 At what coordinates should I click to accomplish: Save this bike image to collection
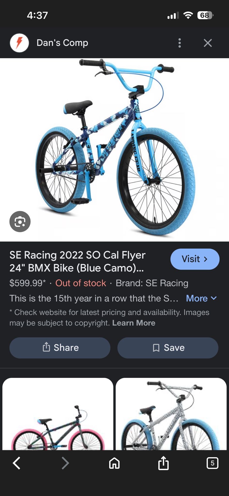(168, 348)
